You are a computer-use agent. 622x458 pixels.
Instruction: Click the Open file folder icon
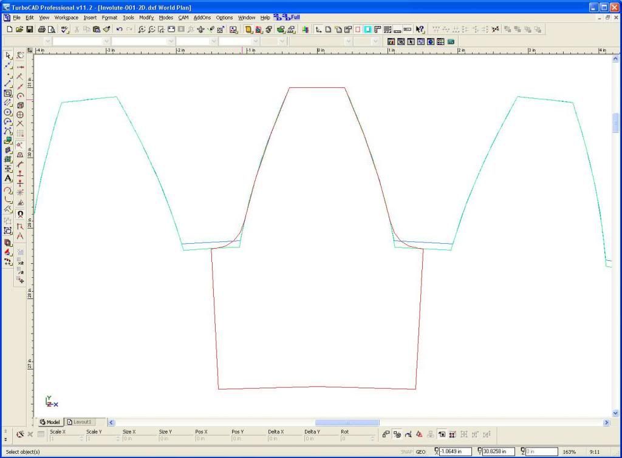(x=19, y=29)
